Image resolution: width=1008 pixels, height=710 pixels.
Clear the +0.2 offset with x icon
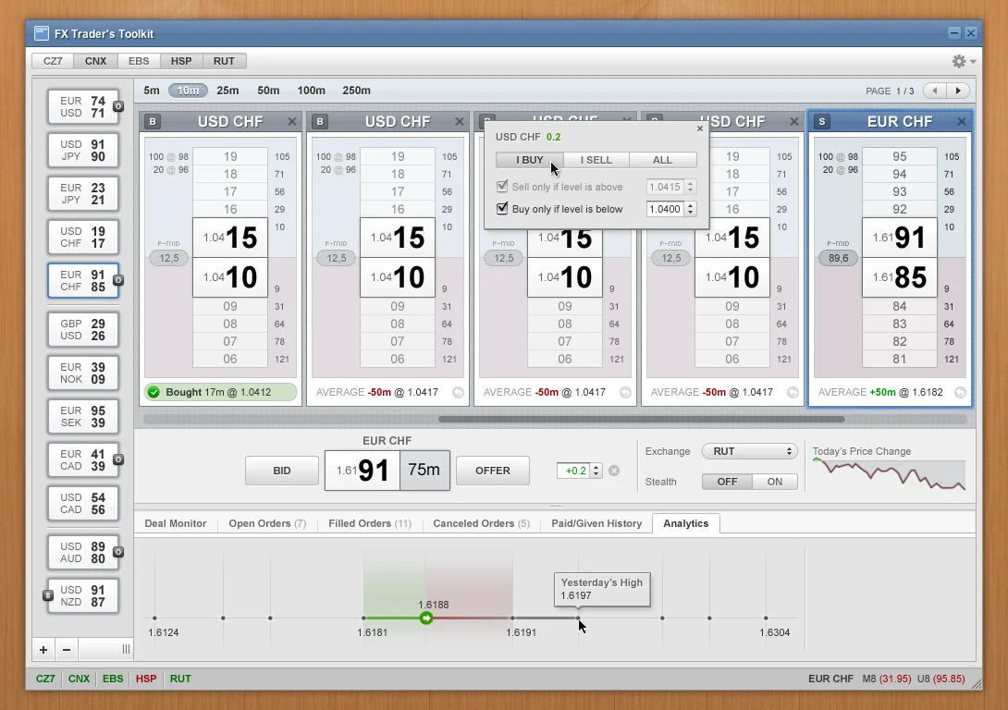tap(614, 471)
